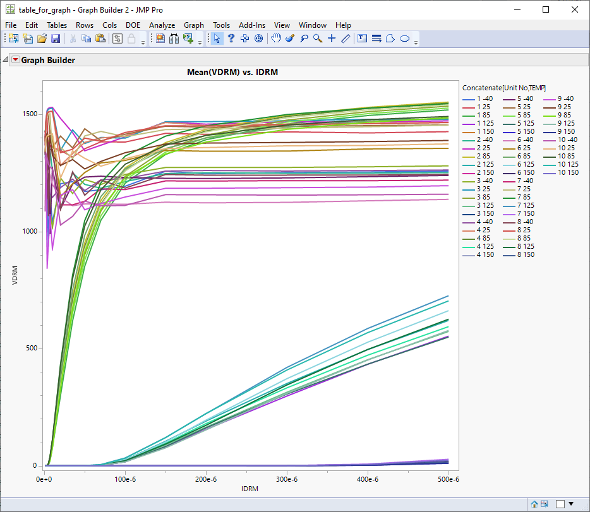This screenshot has height=512, width=590.
Task: Select the Annotate text tool
Action: tap(362, 39)
